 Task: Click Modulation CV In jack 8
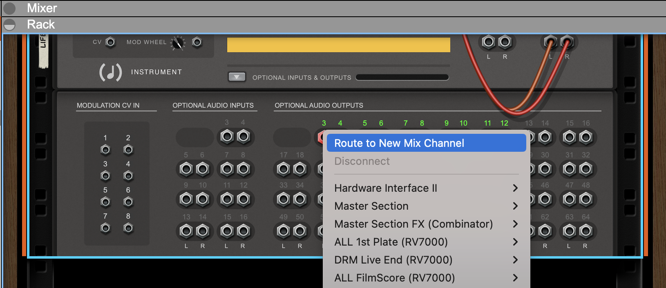[128, 228]
